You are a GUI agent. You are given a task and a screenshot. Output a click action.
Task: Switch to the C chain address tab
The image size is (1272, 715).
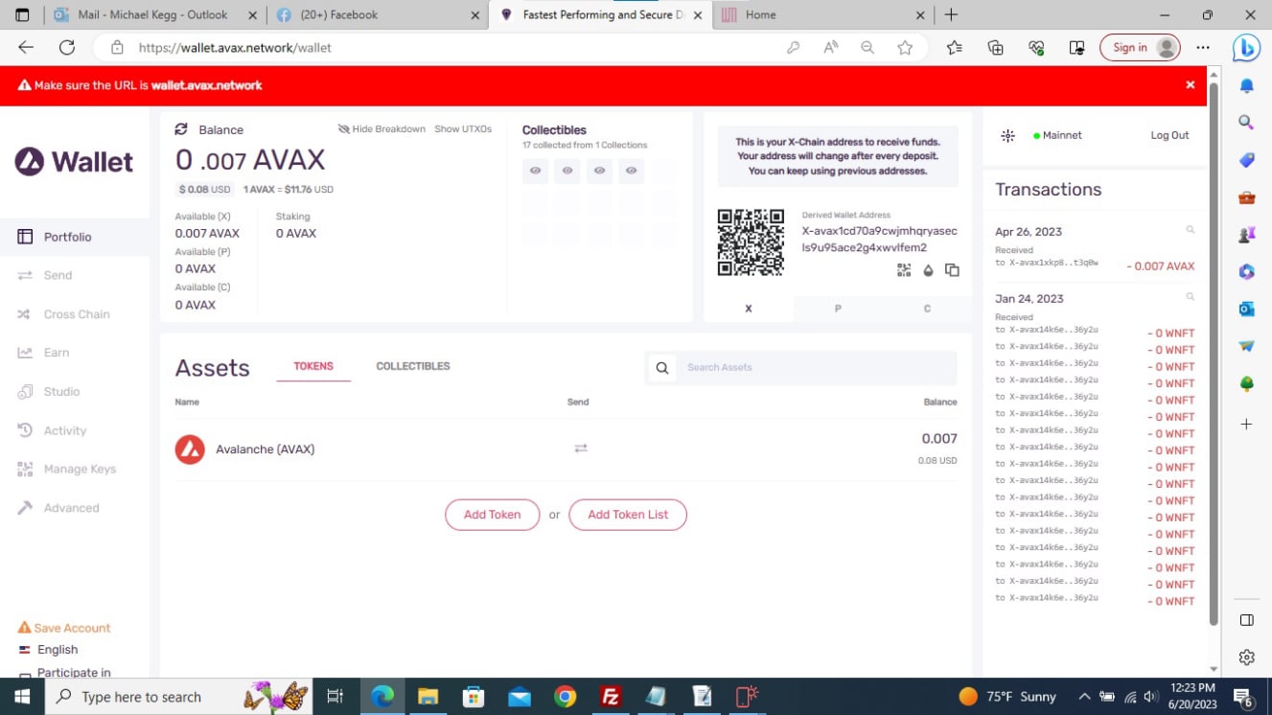(x=927, y=309)
